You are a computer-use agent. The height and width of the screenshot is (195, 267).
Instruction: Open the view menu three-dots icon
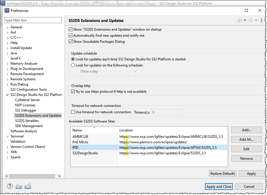[x=262, y=20]
